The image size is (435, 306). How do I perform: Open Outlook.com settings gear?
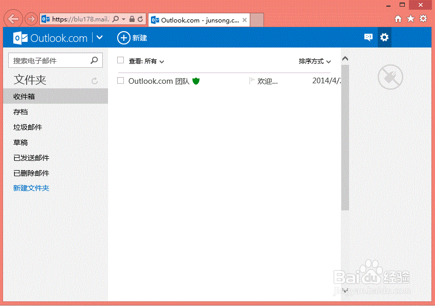pos(384,37)
